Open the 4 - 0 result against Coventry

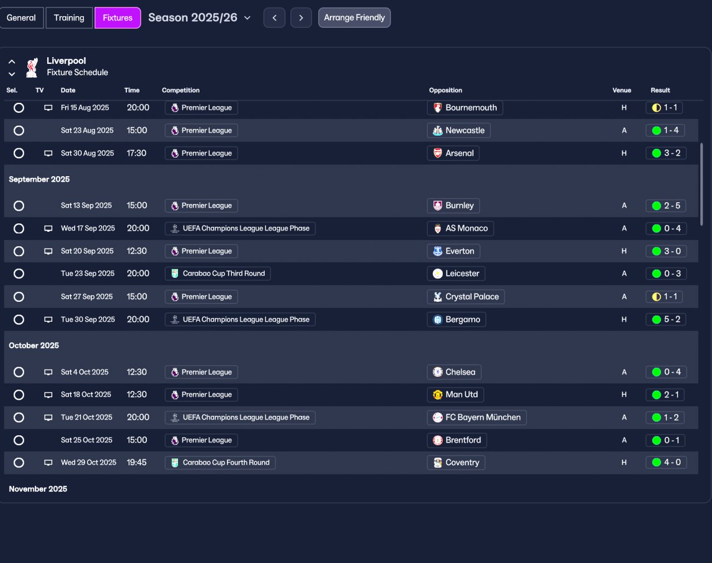click(666, 462)
